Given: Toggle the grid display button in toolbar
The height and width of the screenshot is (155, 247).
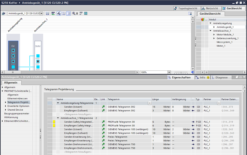Looking at the screenshot, I should (x=64, y=13).
